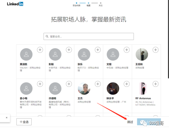Add 黄淑胜 with the plus button
This screenshot has height=131, width=169.
click(x=40, y=50)
